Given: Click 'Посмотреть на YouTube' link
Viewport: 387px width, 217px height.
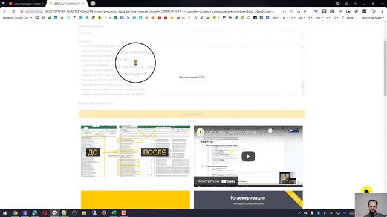Looking at the screenshot, I should coord(215,181).
